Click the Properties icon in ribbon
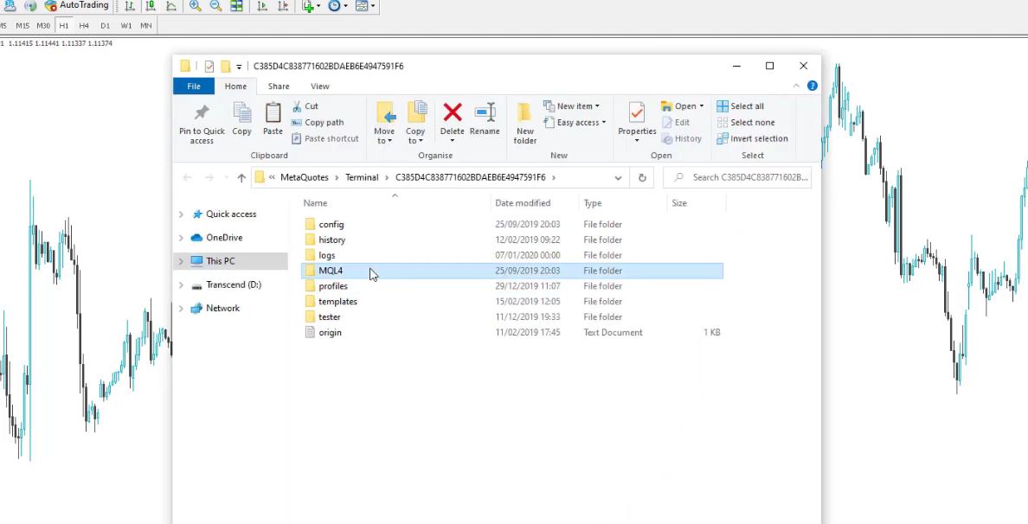The width and height of the screenshot is (1028, 524). [637, 114]
